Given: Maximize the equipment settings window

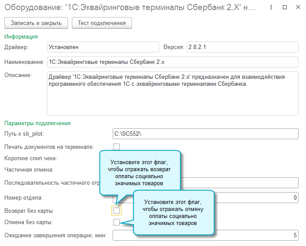Looking at the screenshot, I should tap(285, 7).
